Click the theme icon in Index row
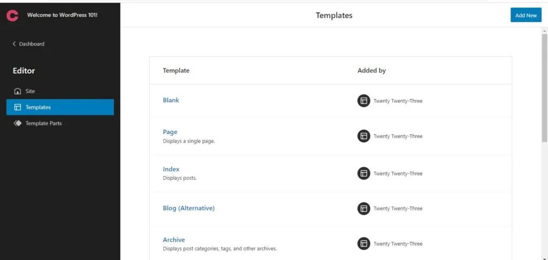The height and width of the screenshot is (260, 548). coord(364,173)
